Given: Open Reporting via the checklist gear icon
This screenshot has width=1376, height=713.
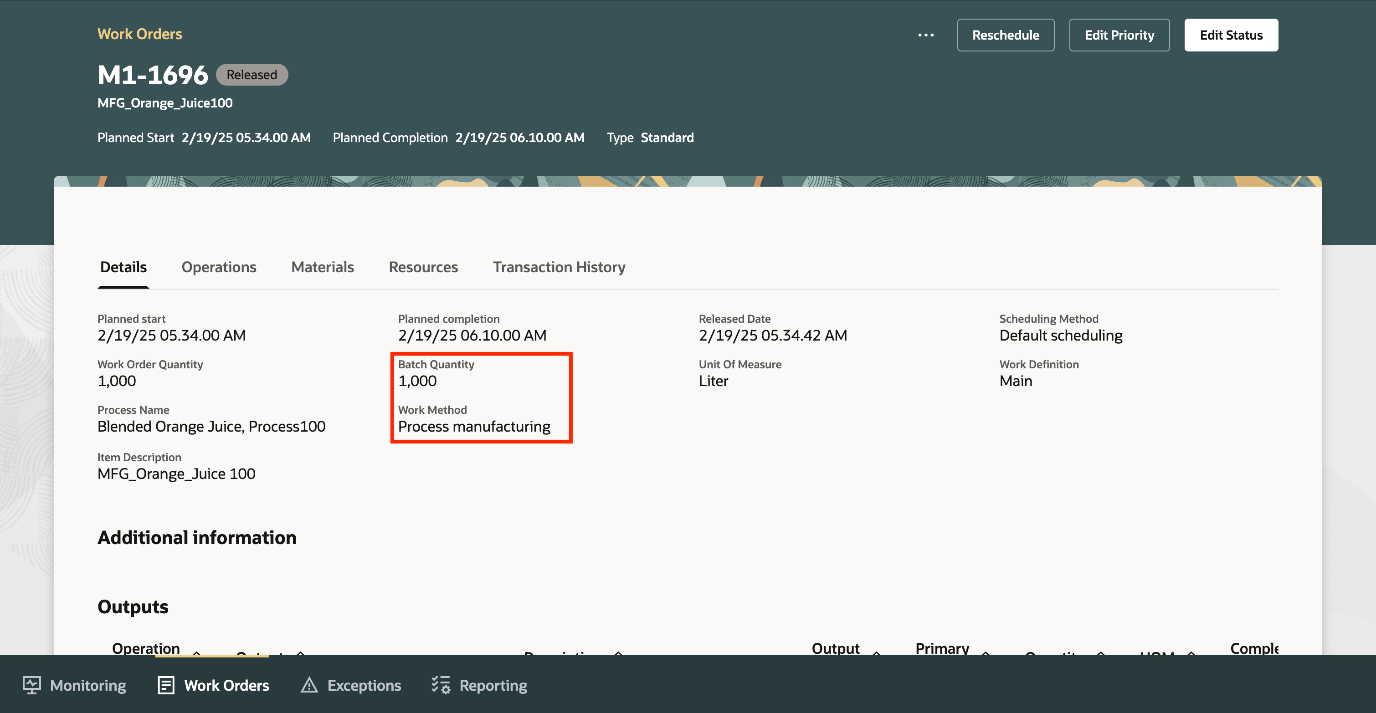Looking at the screenshot, I should click(441, 685).
